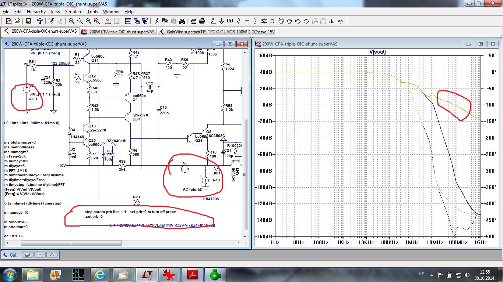
Task: Switch to the 200W-CFA schematic tab
Action: (41, 32)
